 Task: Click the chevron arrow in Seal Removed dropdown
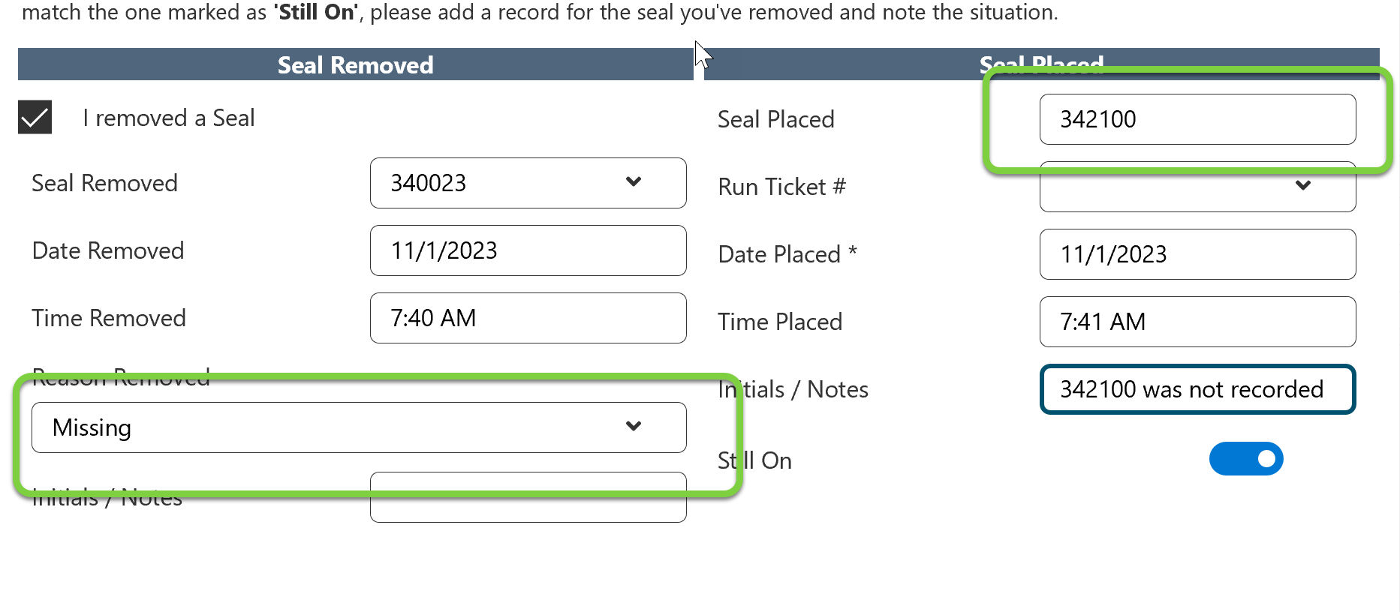click(x=634, y=182)
